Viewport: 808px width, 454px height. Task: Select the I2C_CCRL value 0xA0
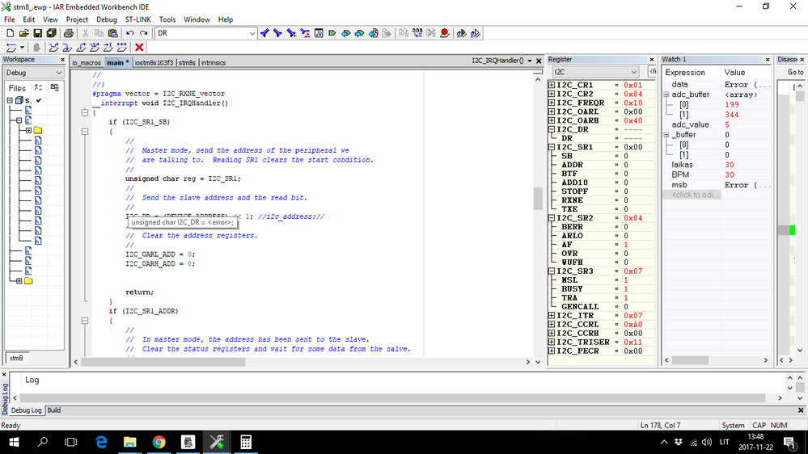[632, 325]
